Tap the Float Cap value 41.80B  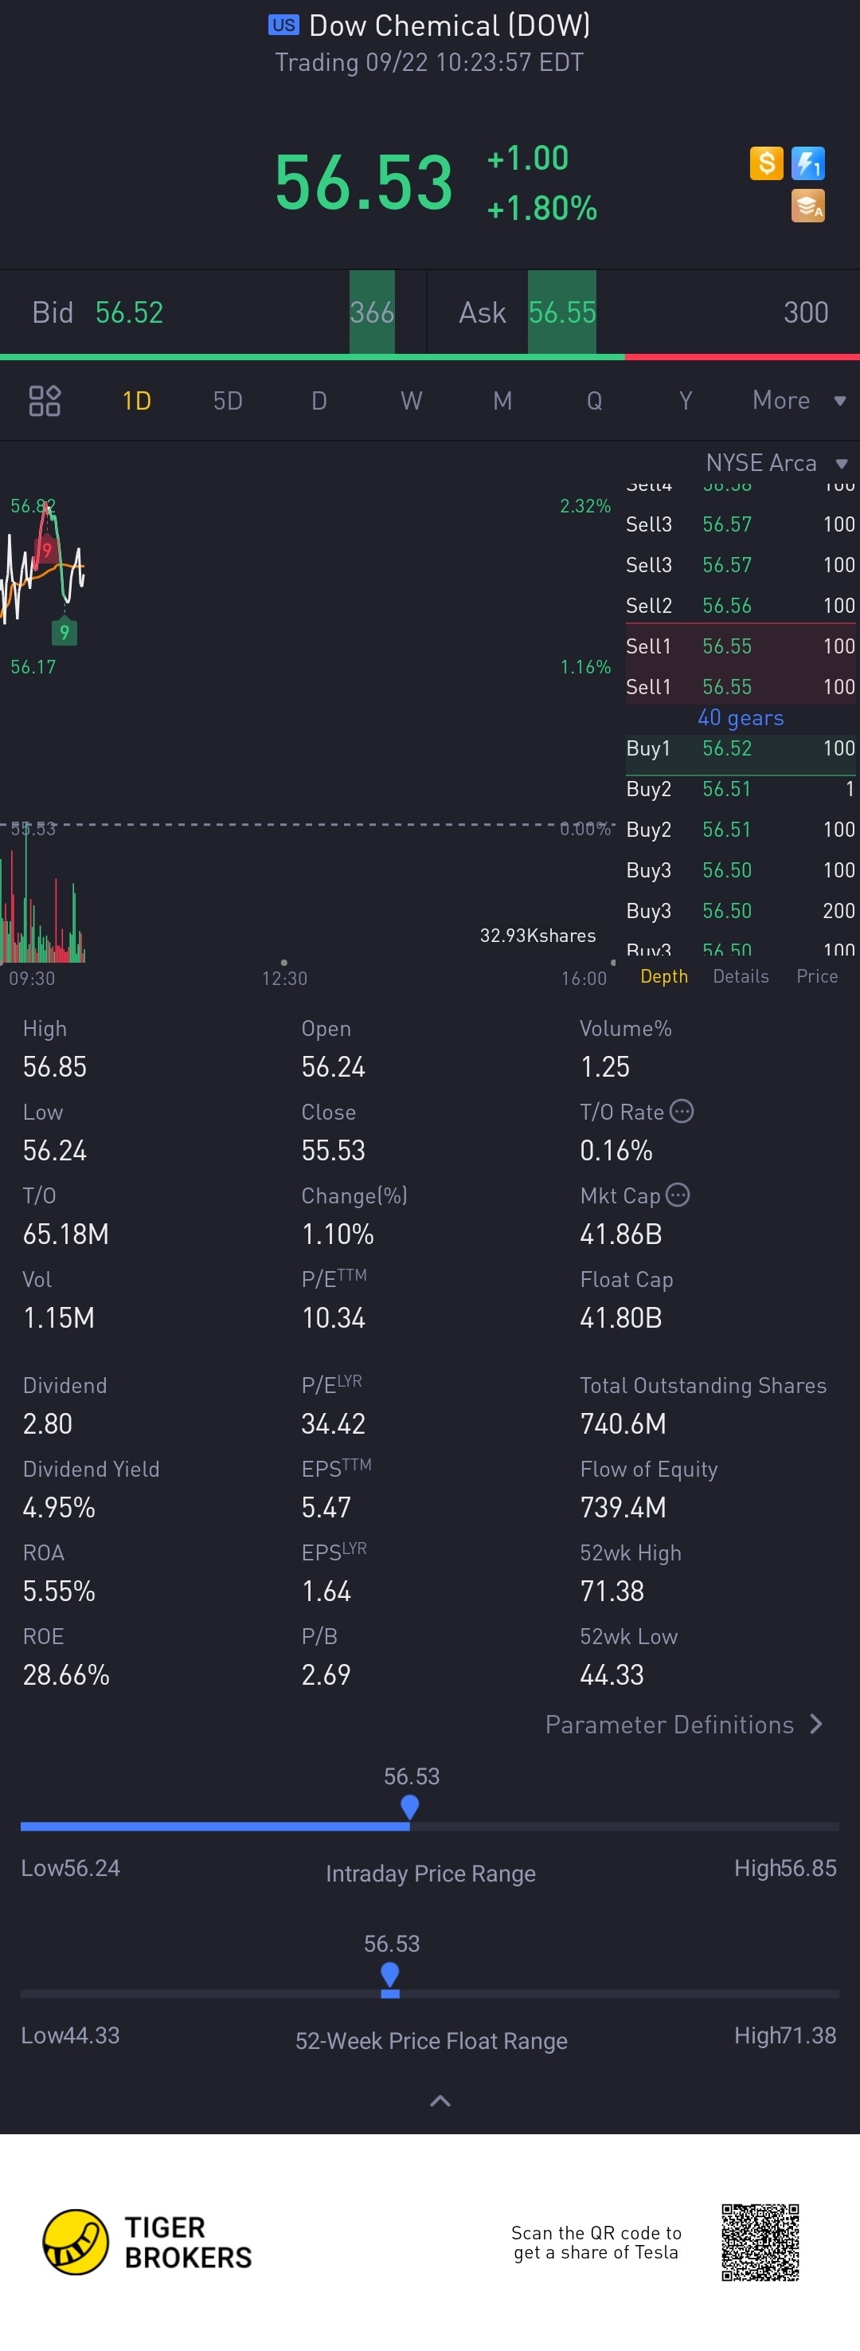coord(621,1318)
